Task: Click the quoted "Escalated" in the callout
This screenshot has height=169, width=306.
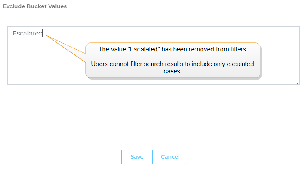Action: pyautogui.click(x=143, y=49)
